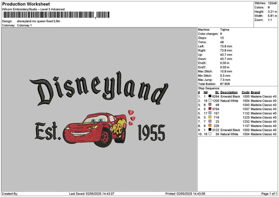Select the Printed timestamp in the footer
Image resolution: width=279 pixels, height=197 pixels.
pyautogui.click(x=185, y=194)
